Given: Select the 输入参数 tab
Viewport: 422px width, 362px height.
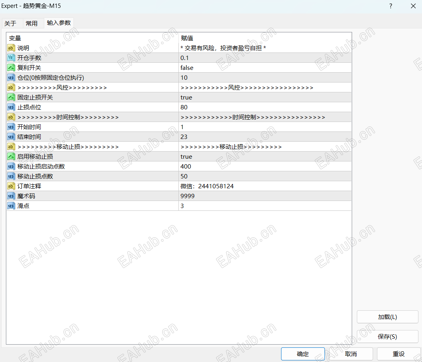Looking at the screenshot, I should [59, 23].
